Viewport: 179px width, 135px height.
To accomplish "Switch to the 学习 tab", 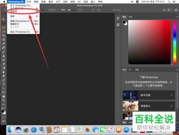I will 124,70.
